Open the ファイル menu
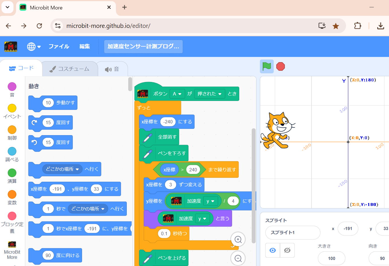 click(59, 46)
